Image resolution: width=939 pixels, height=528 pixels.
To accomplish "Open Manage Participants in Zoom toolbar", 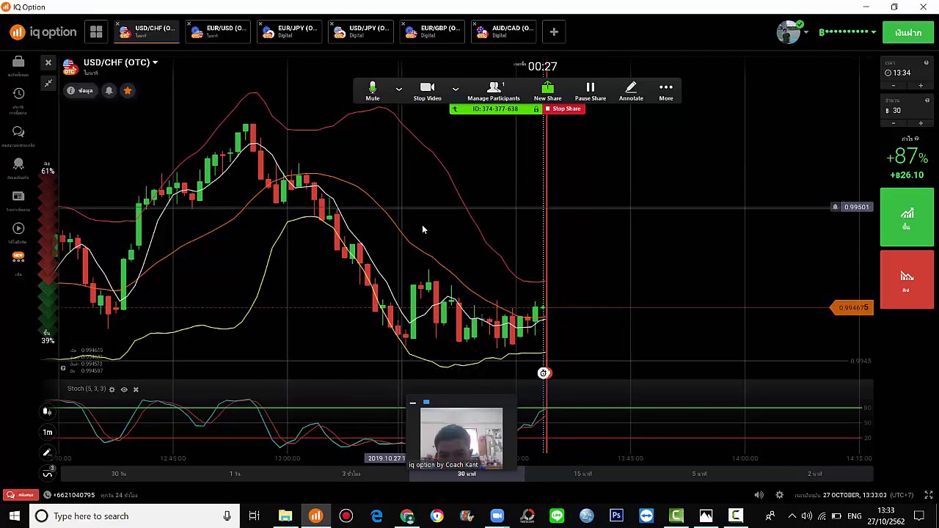I will [494, 92].
